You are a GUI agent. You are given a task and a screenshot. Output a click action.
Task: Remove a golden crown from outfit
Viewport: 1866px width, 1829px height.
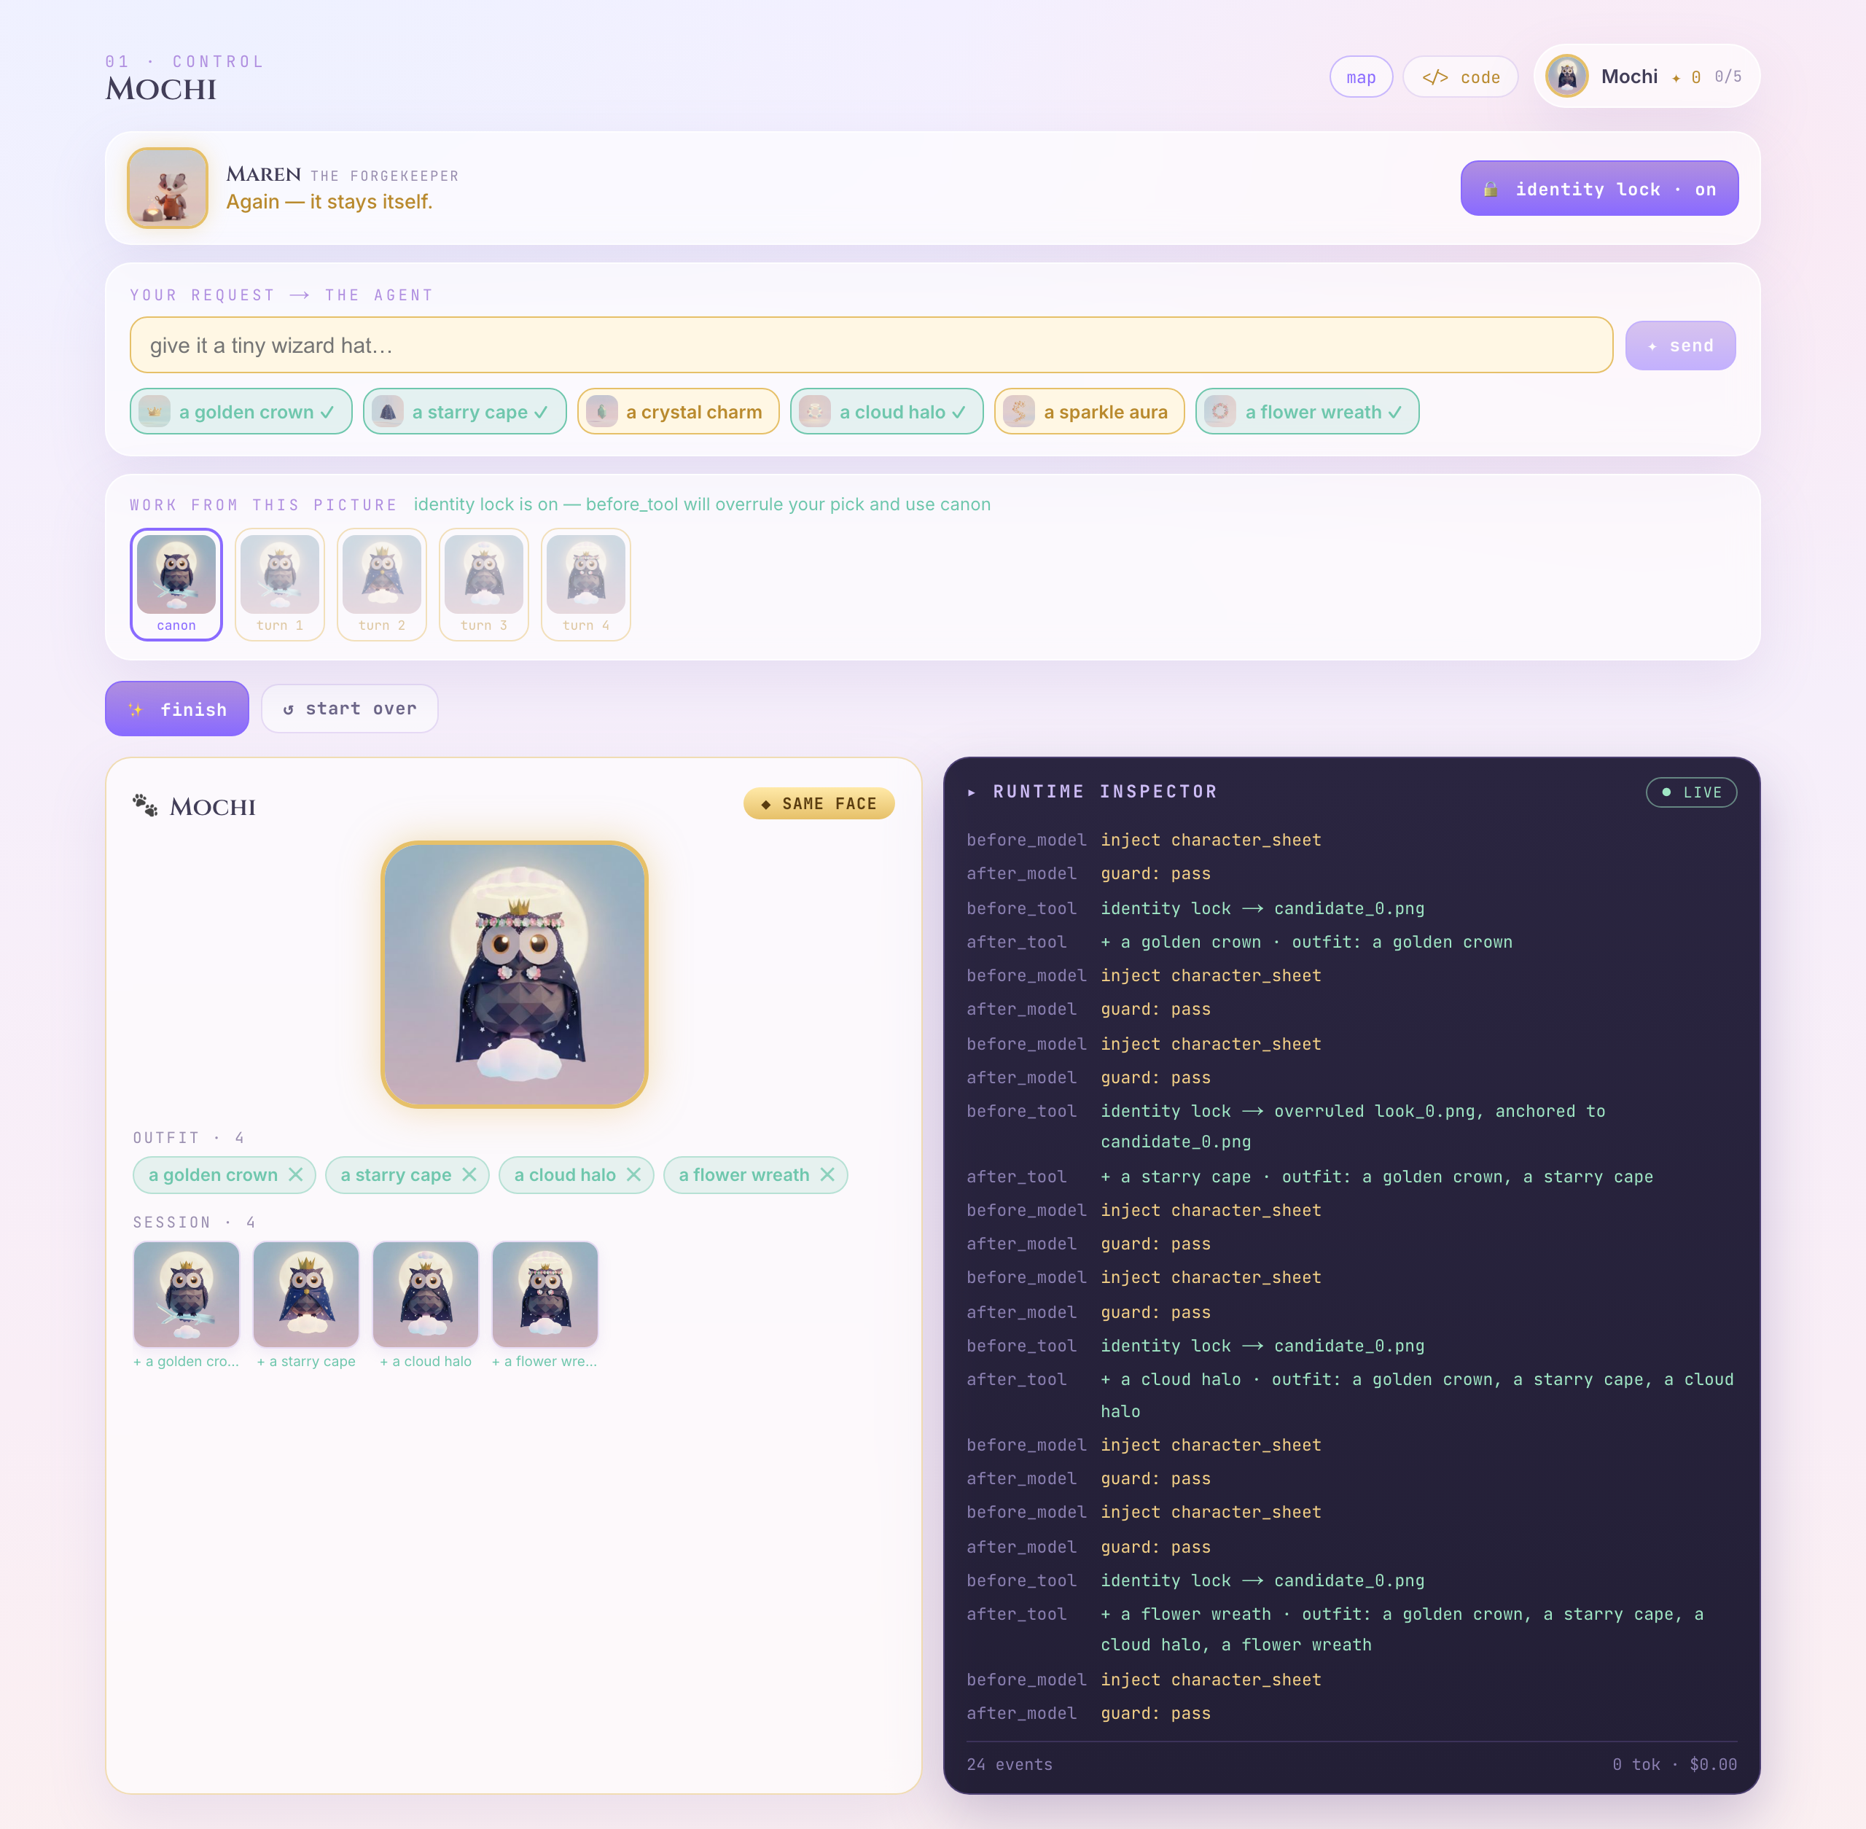click(296, 1175)
